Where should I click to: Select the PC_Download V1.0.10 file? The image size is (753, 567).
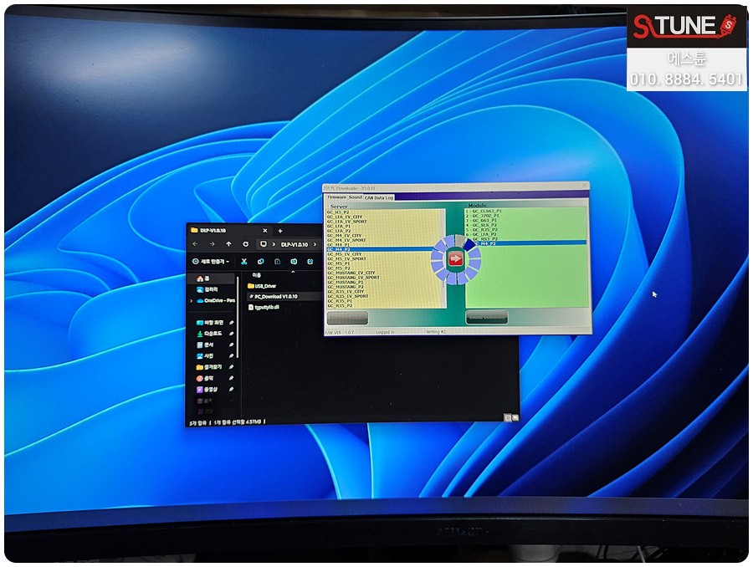click(x=275, y=296)
